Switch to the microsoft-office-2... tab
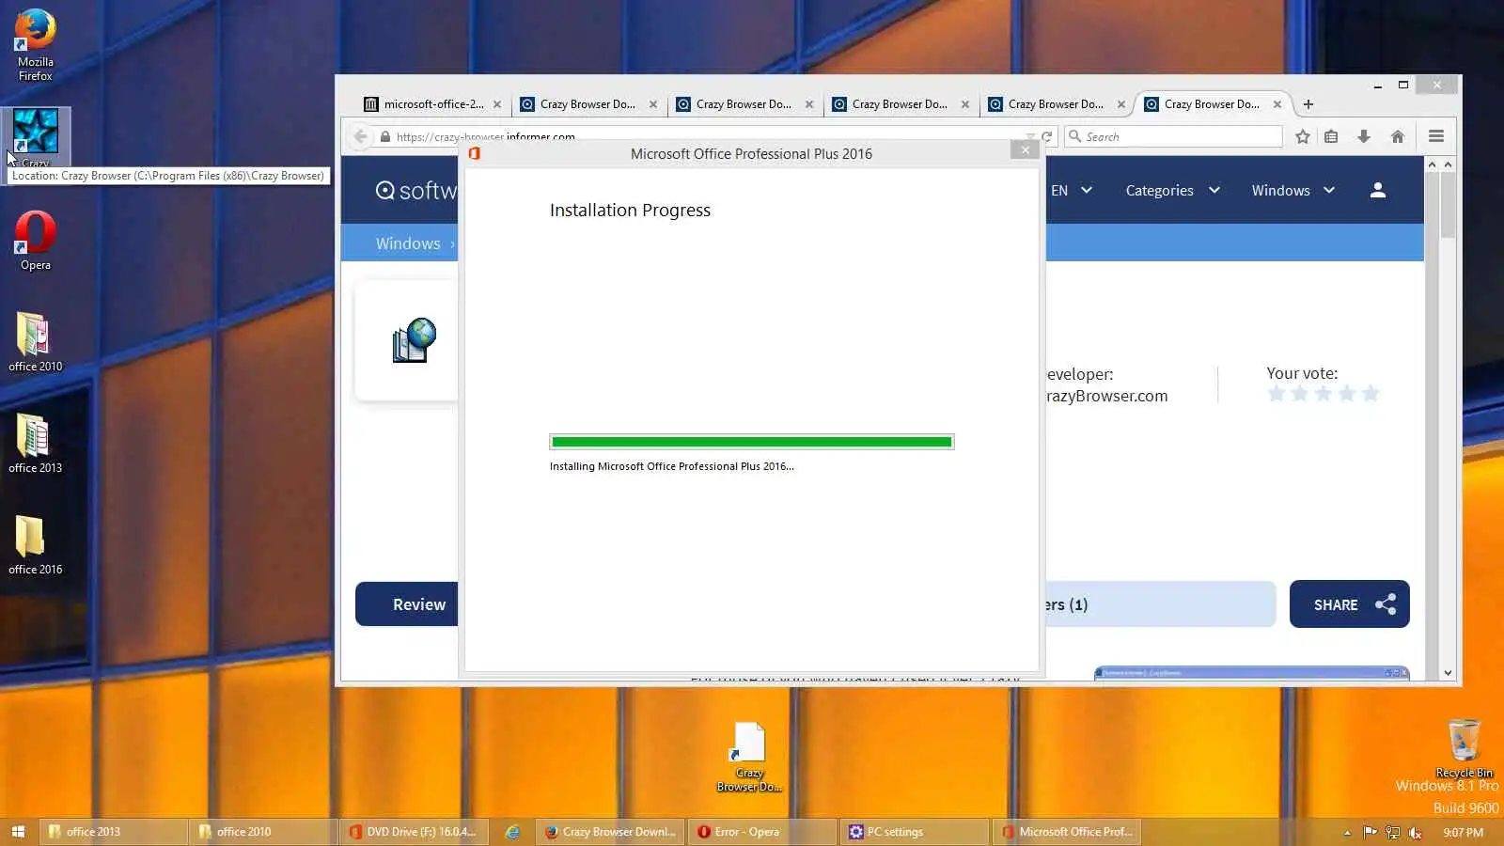The width and height of the screenshot is (1504, 846). [x=433, y=104]
